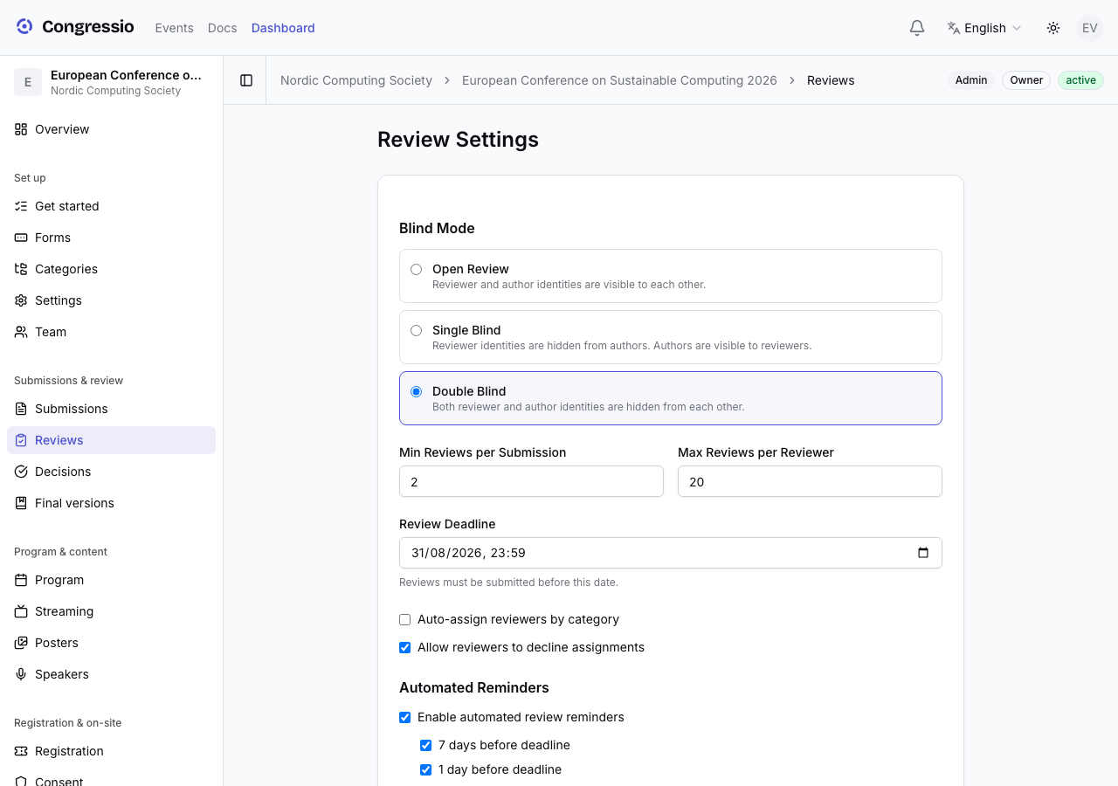1118x786 pixels.
Task: Click the 'Registration & on-site' section label
Action: point(67,723)
